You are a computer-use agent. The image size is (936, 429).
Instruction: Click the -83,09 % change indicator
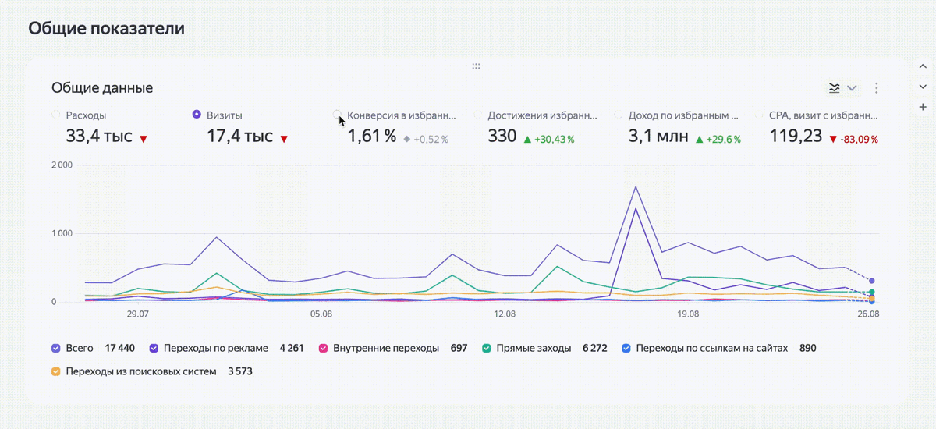point(854,139)
